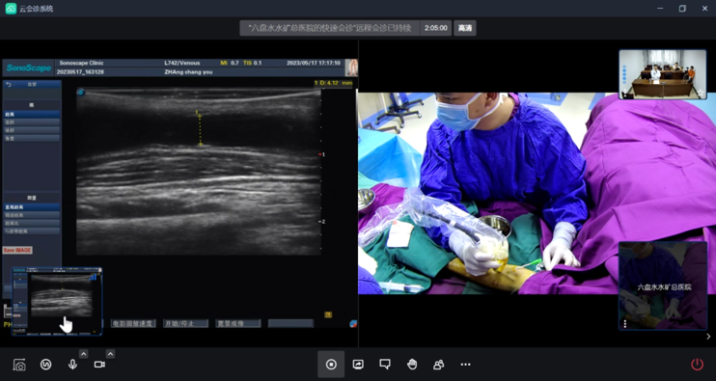
Task: Expand the microphone options arrow
Action: 84,354
